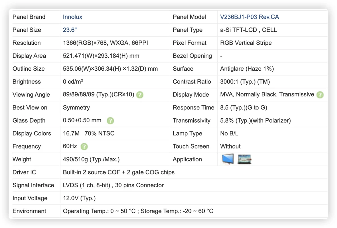Open the 23.6" panel size link
The image size is (337, 228).
click(70, 30)
